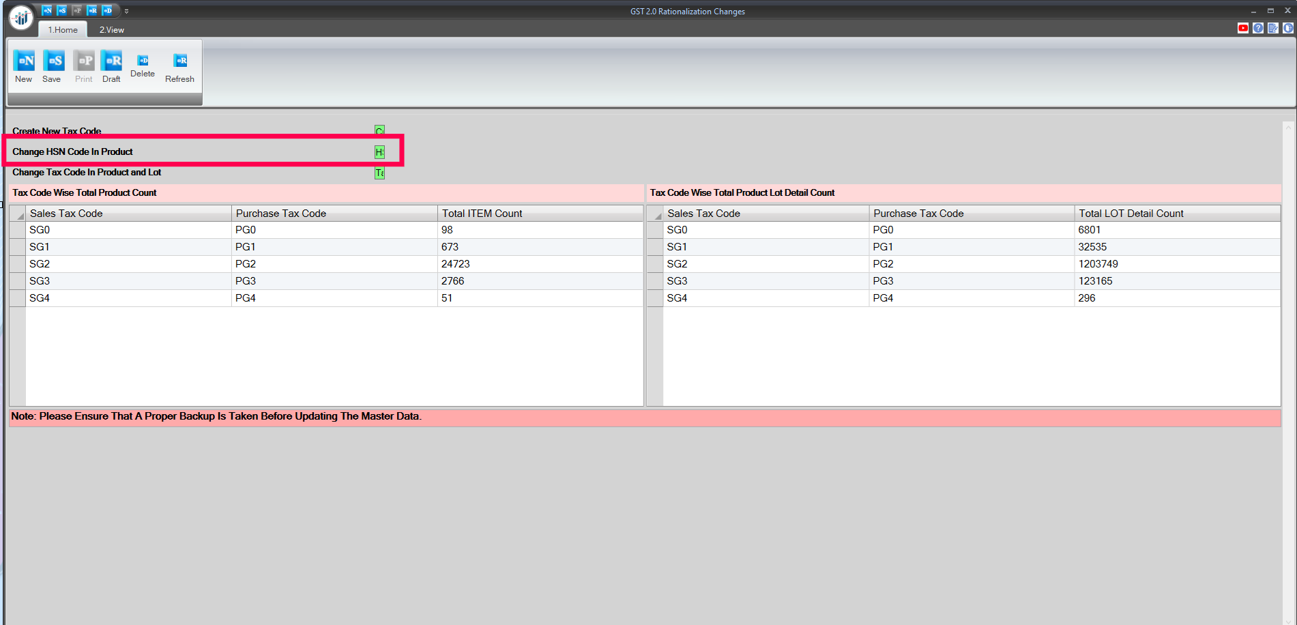Click green button beside Change Tax Code In Product and Lot

379,173
